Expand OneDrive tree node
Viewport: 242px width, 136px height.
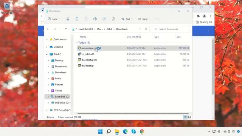[47, 47]
